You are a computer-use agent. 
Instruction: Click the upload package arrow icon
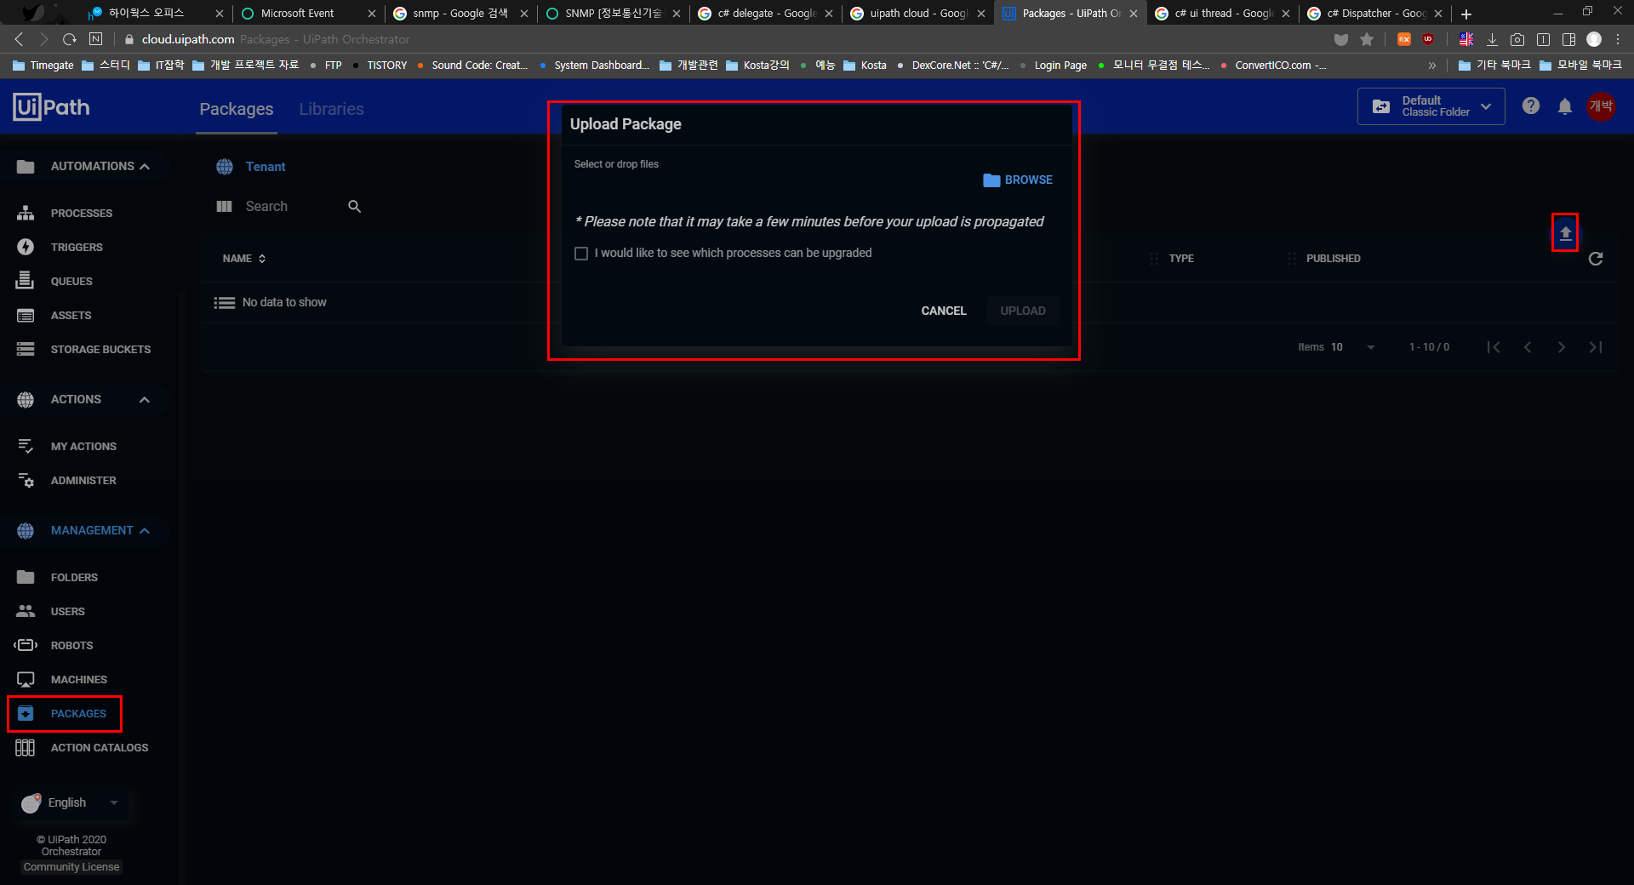pos(1565,232)
